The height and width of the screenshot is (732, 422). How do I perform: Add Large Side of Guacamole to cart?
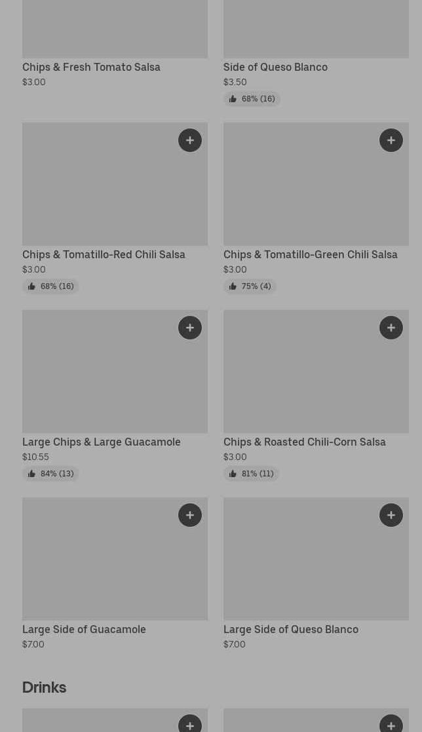point(190,515)
